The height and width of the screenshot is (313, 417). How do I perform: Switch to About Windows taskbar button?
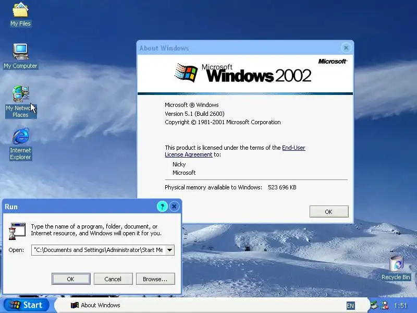click(95, 305)
